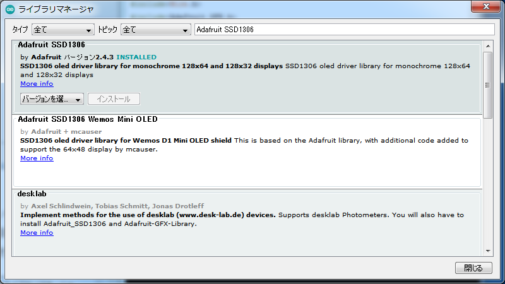Click the ライブラリマネージャ window title text
This screenshot has height=284, width=505.
coord(56,9)
